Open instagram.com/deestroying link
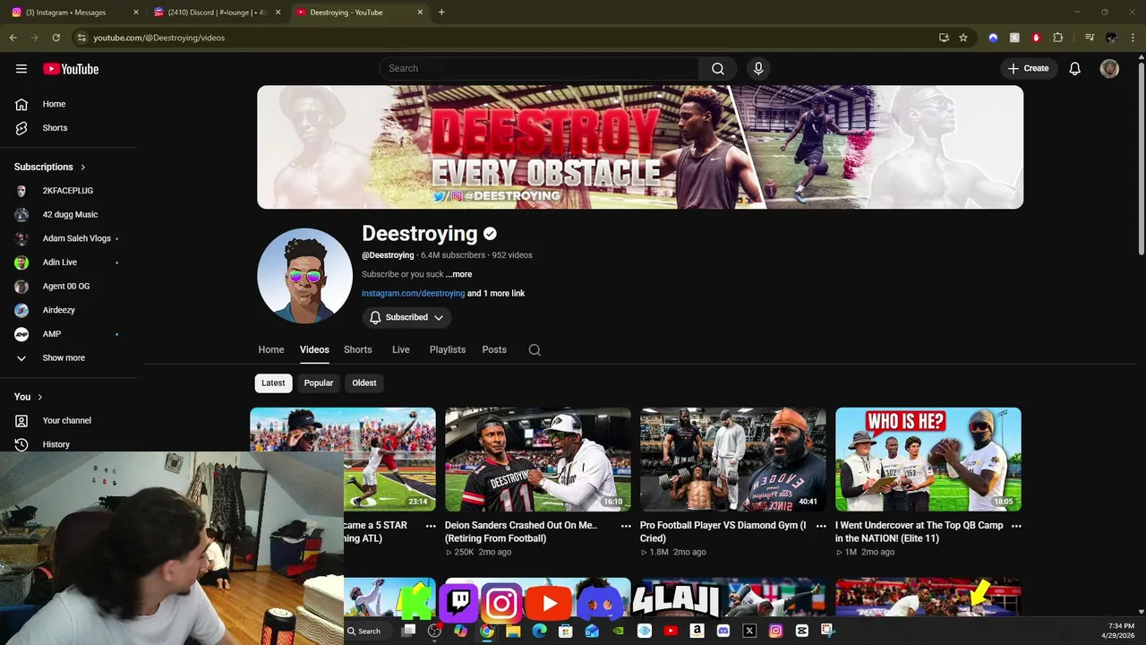 413,293
